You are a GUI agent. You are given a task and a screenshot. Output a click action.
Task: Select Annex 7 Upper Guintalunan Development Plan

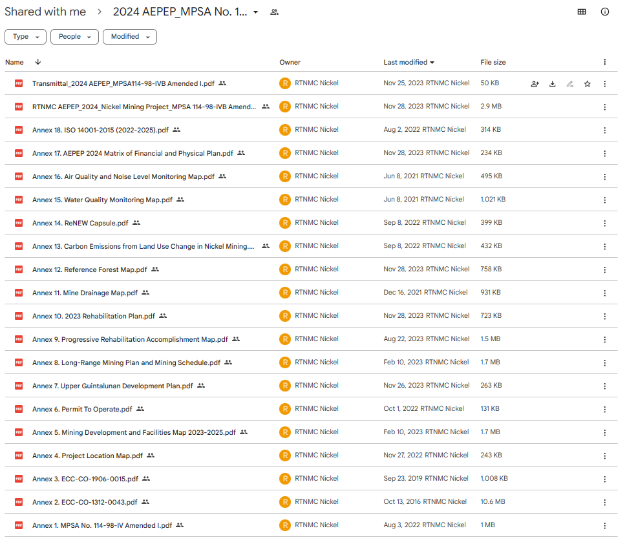click(112, 386)
